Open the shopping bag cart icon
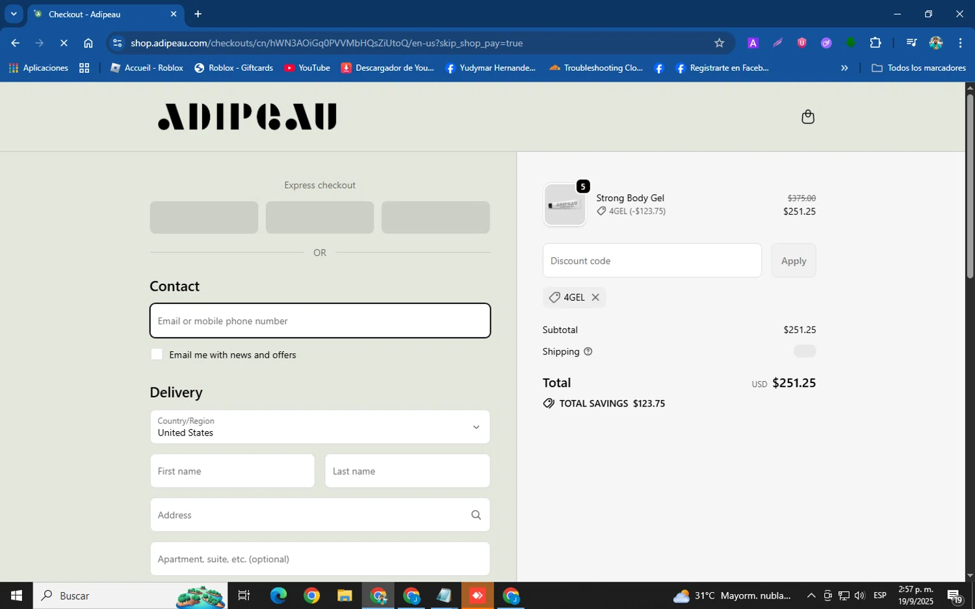The width and height of the screenshot is (975, 609). pyautogui.click(x=807, y=117)
